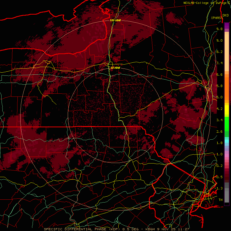This screenshot has width=231, height=231.
Task: Click the 50 NMI range ring label
Action: [x=115, y=68]
